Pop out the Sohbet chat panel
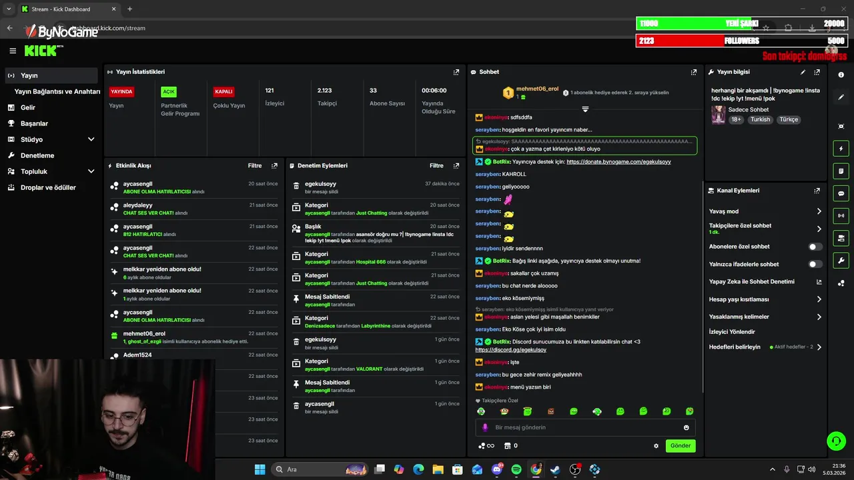The height and width of the screenshot is (480, 854). tap(694, 72)
